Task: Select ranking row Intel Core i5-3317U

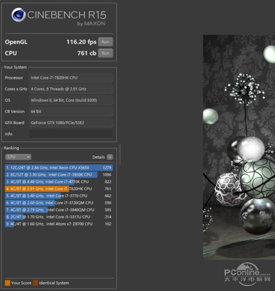Action: 59,217
